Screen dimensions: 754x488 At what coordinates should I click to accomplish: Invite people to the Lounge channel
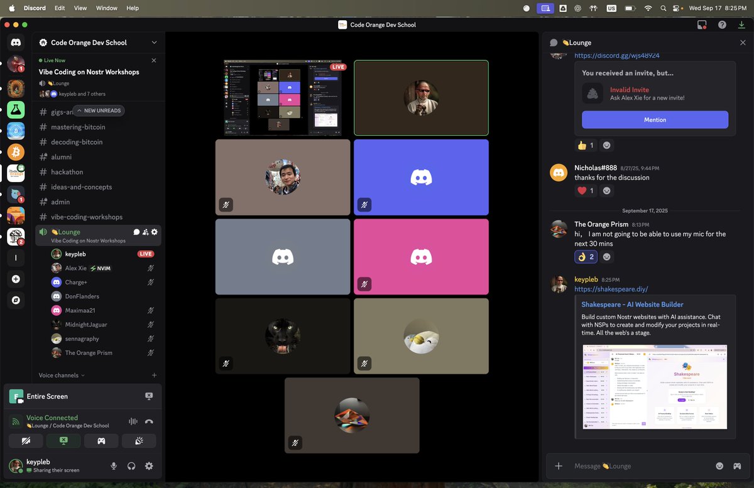pyautogui.click(x=145, y=232)
